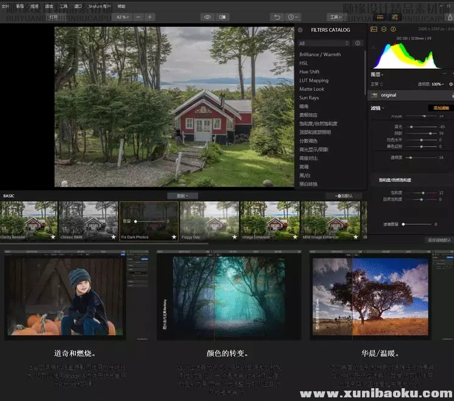Viewport: 454px width, 401px height.
Task: Open the history clock icon
Action: (293, 17)
